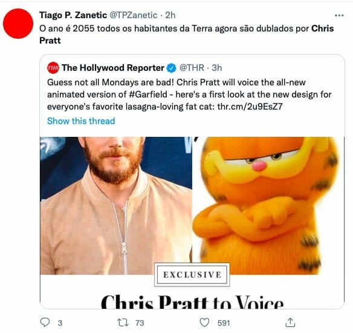Click the bold Chris Pratt mention
Viewport: 353px width, 333px height.
click(x=187, y=35)
